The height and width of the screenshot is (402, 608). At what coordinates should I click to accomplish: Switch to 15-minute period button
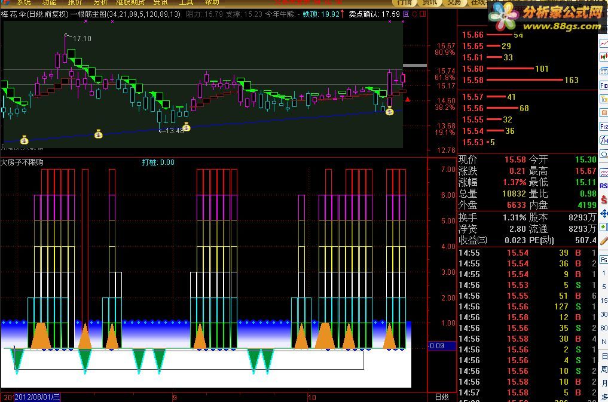coord(604,300)
